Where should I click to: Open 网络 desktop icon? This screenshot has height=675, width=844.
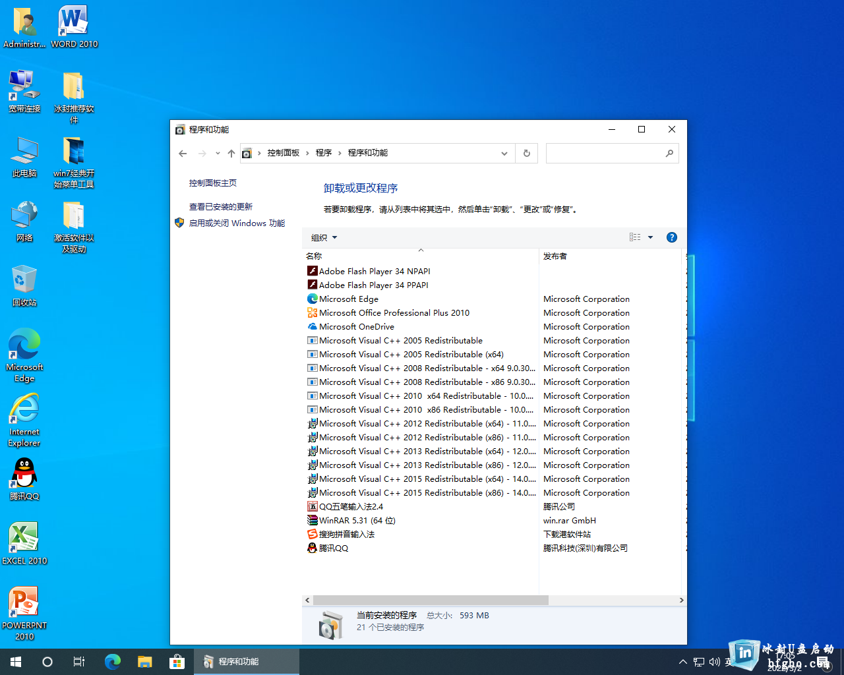(24, 221)
